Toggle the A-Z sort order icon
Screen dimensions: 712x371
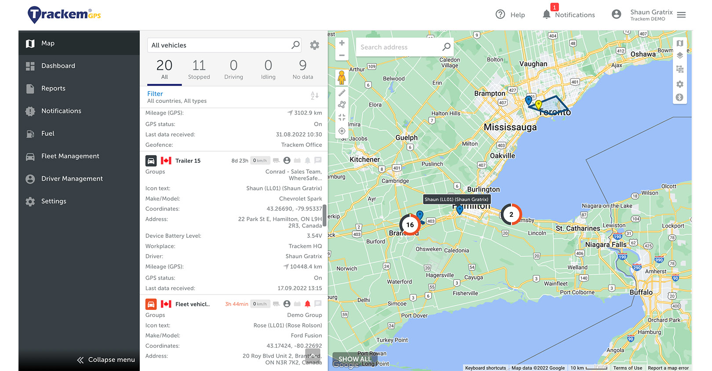point(315,95)
